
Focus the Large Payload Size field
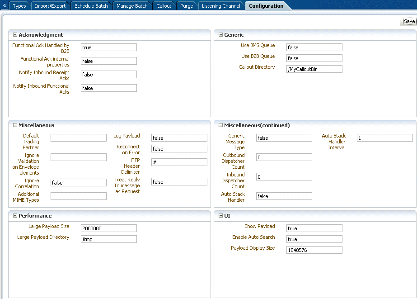(109, 228)
